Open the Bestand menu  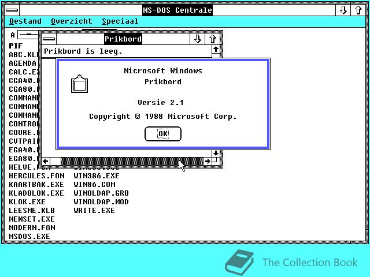coord(25,21)
